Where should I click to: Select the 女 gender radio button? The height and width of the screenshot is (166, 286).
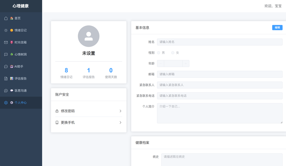pyautogui.click(x=173, y=53)
